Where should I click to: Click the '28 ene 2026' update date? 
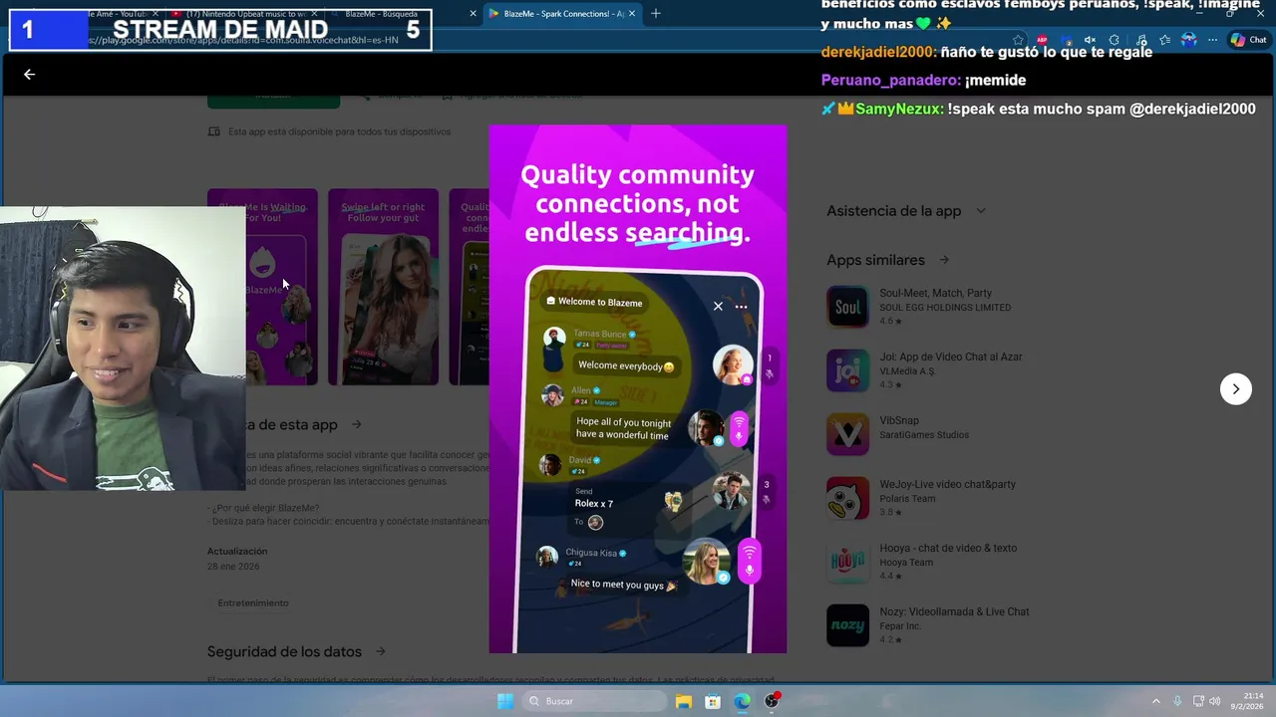tap(233, 567)
